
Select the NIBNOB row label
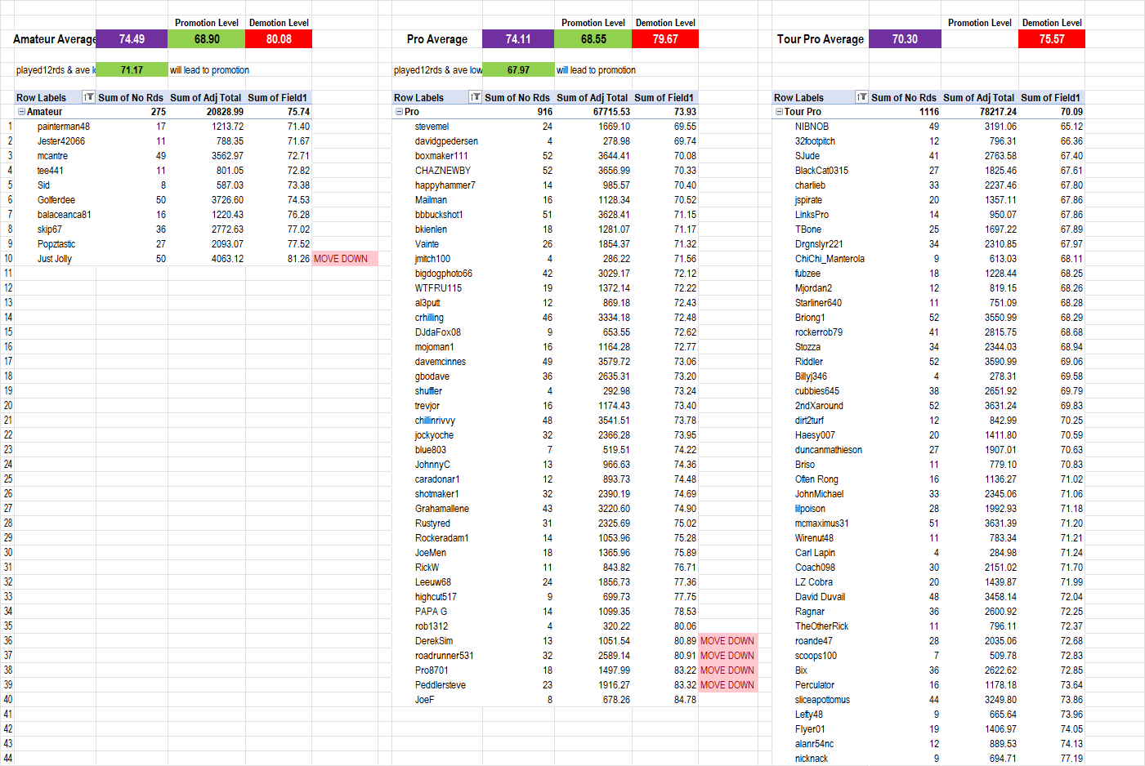coord(812,127)
